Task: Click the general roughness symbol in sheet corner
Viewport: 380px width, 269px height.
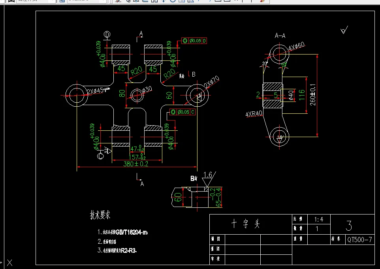Action: tap(344, 30)
